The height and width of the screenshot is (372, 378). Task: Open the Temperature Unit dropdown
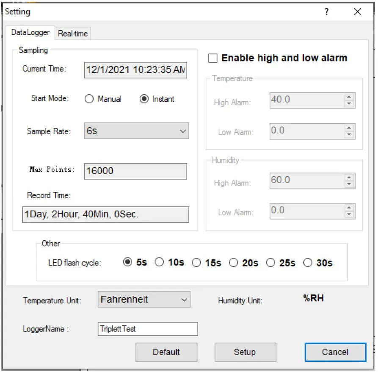pyautogui.click(x=144, y=300)
